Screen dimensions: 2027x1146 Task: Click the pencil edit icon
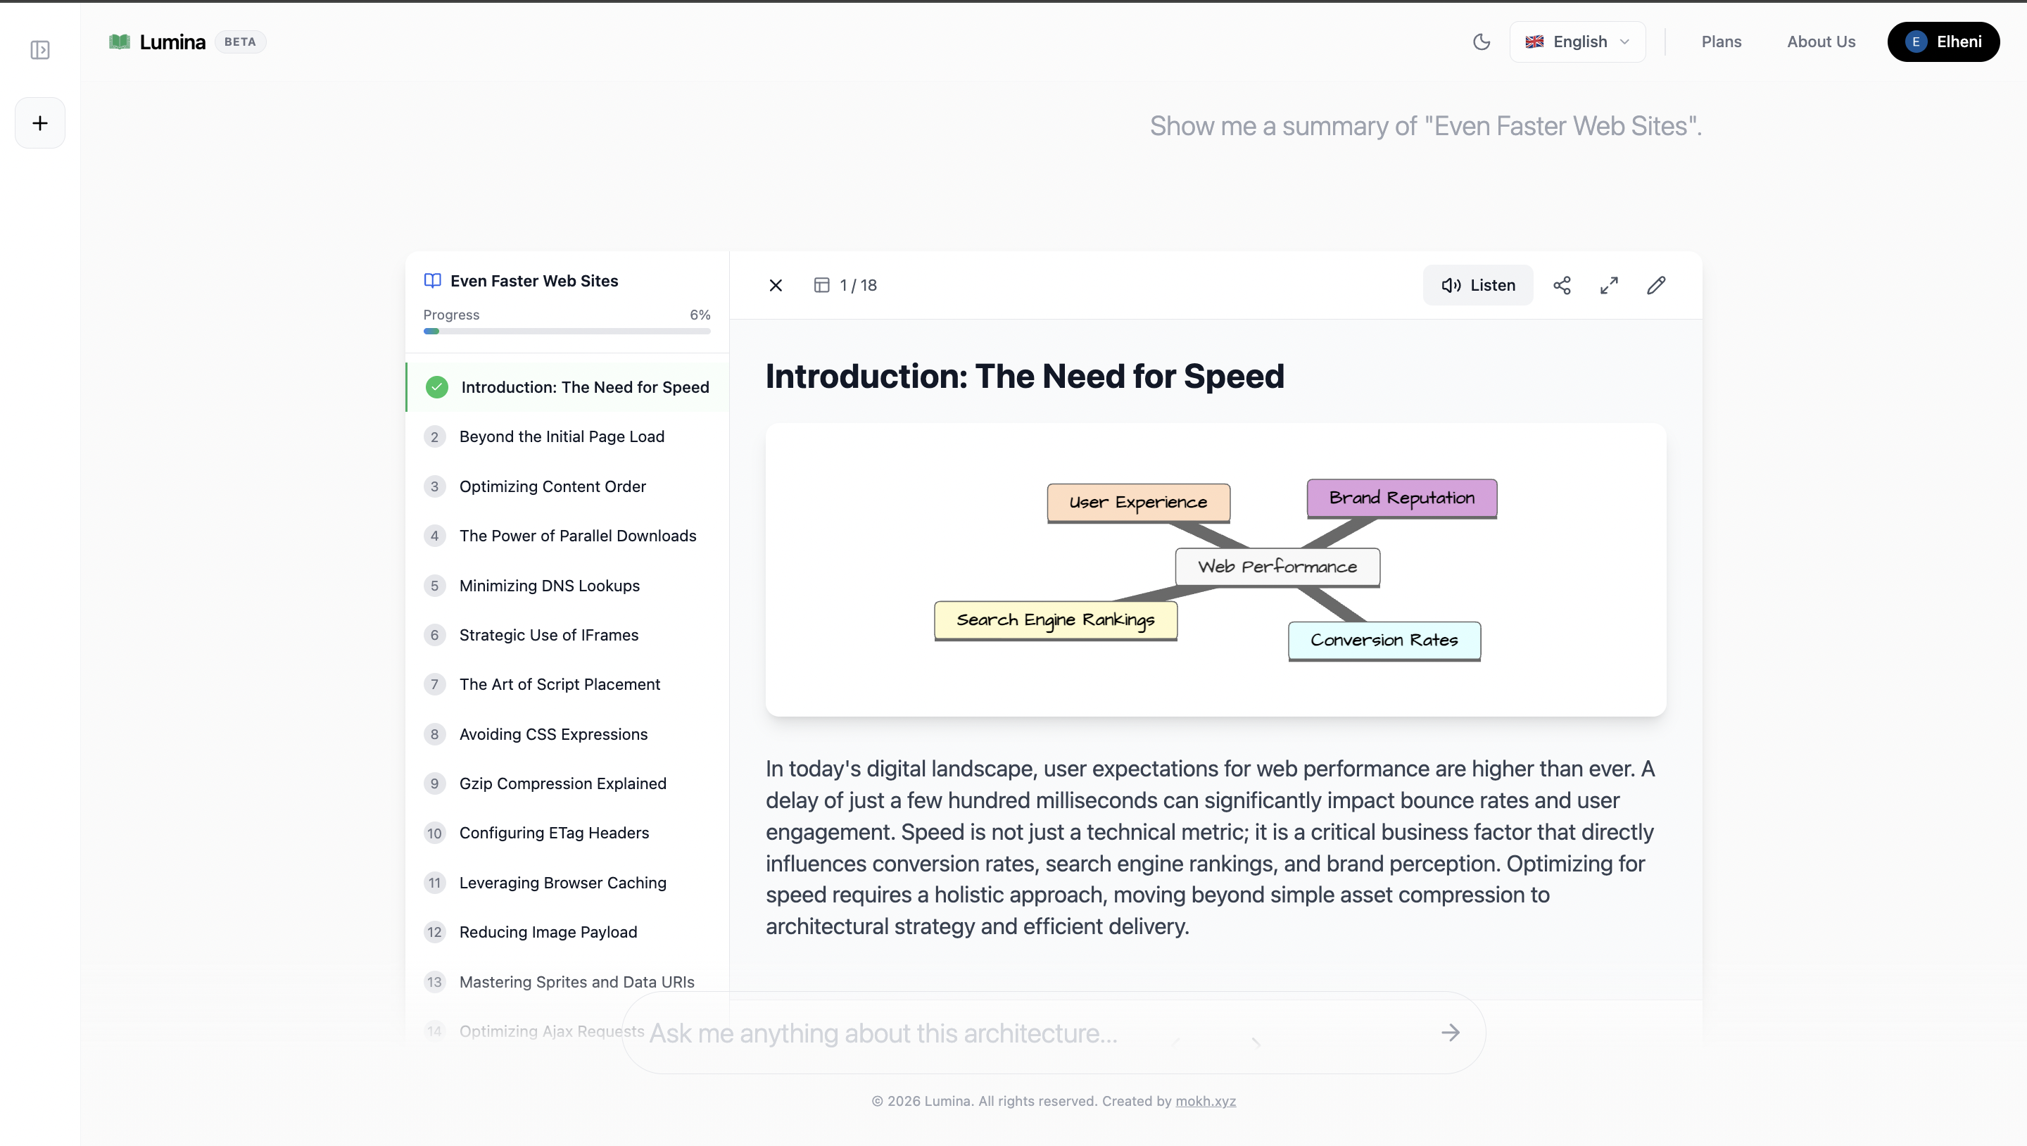pos(1655,285)
